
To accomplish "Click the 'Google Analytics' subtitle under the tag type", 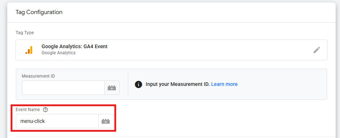I will 59,53.
